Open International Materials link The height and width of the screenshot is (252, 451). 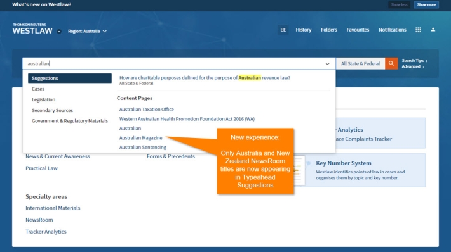(53, 208)
